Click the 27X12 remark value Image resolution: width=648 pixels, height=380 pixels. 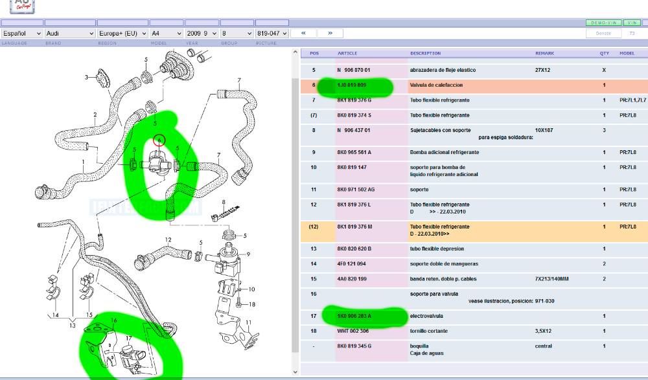[542, 70]
